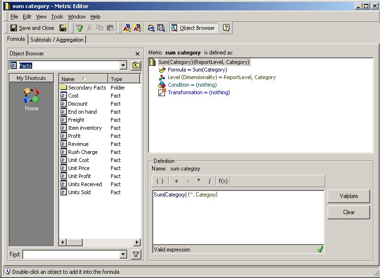This screenshot has width=380, height=278.
Task: Click the filter funnel icon beside Find
Action: click(x=136, y=254)
